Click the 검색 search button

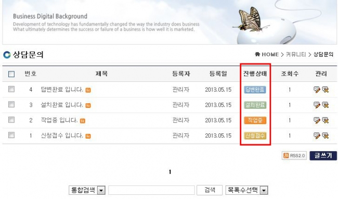click(210, 190)
